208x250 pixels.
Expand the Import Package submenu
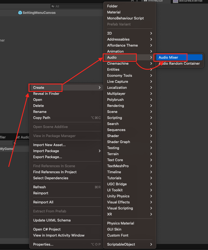[66, 151]
